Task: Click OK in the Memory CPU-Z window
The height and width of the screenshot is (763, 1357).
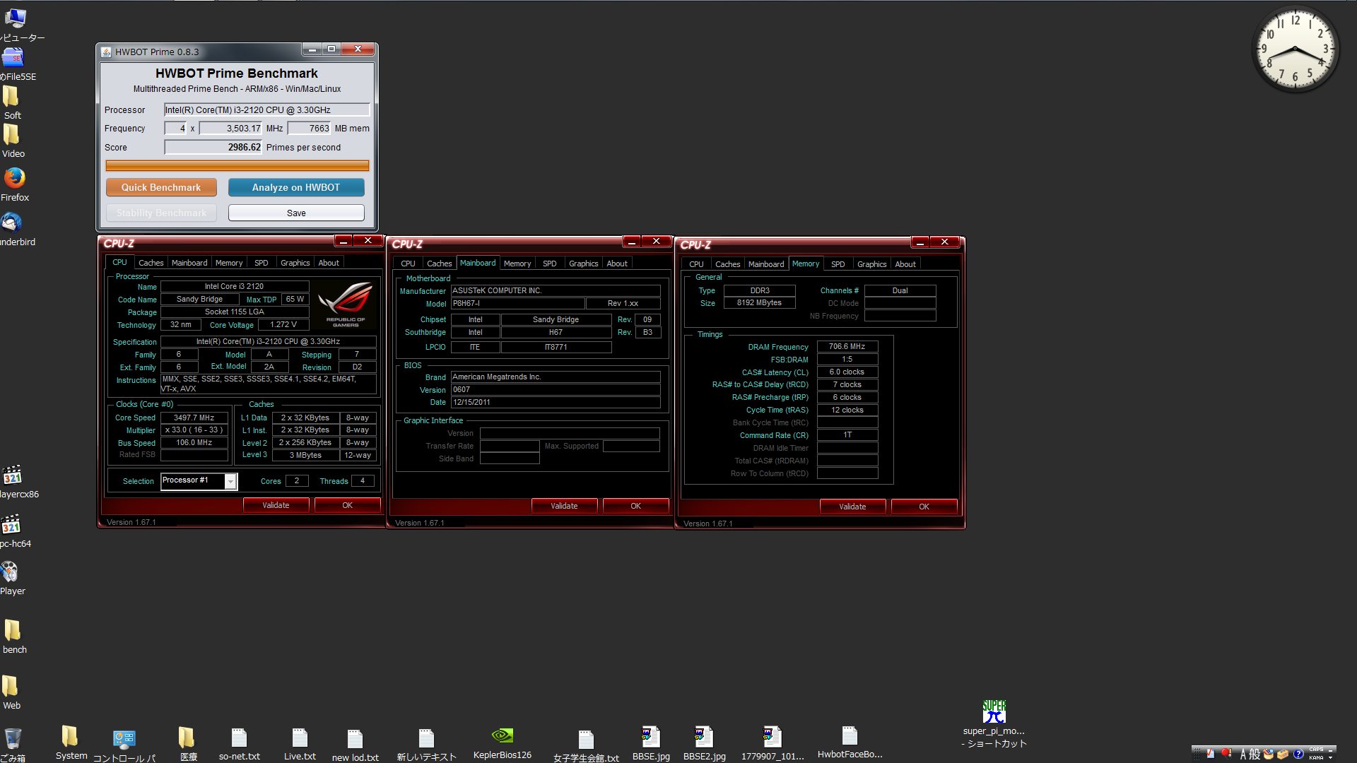Action: [924, 507]
